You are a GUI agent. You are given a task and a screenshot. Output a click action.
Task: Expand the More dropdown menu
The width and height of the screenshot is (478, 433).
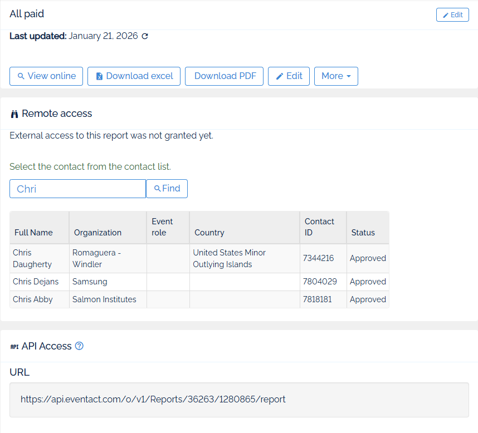pos(336,76)
